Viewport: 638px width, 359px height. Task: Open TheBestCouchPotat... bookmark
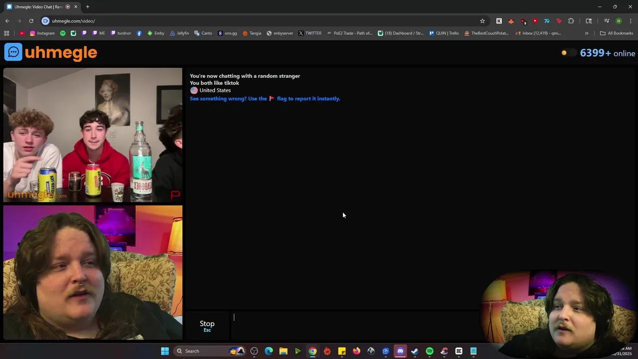(486, 33)
